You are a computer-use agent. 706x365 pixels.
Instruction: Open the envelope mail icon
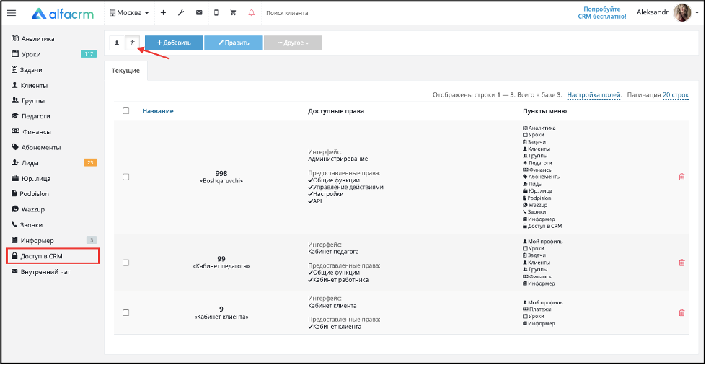(x=199, y=13)
